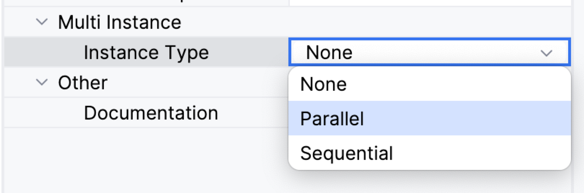Click the blank panel area beneath the dropdown popup
Viewport: 584px width, 193px height.
pyautogui.click(x=429, y=182)
